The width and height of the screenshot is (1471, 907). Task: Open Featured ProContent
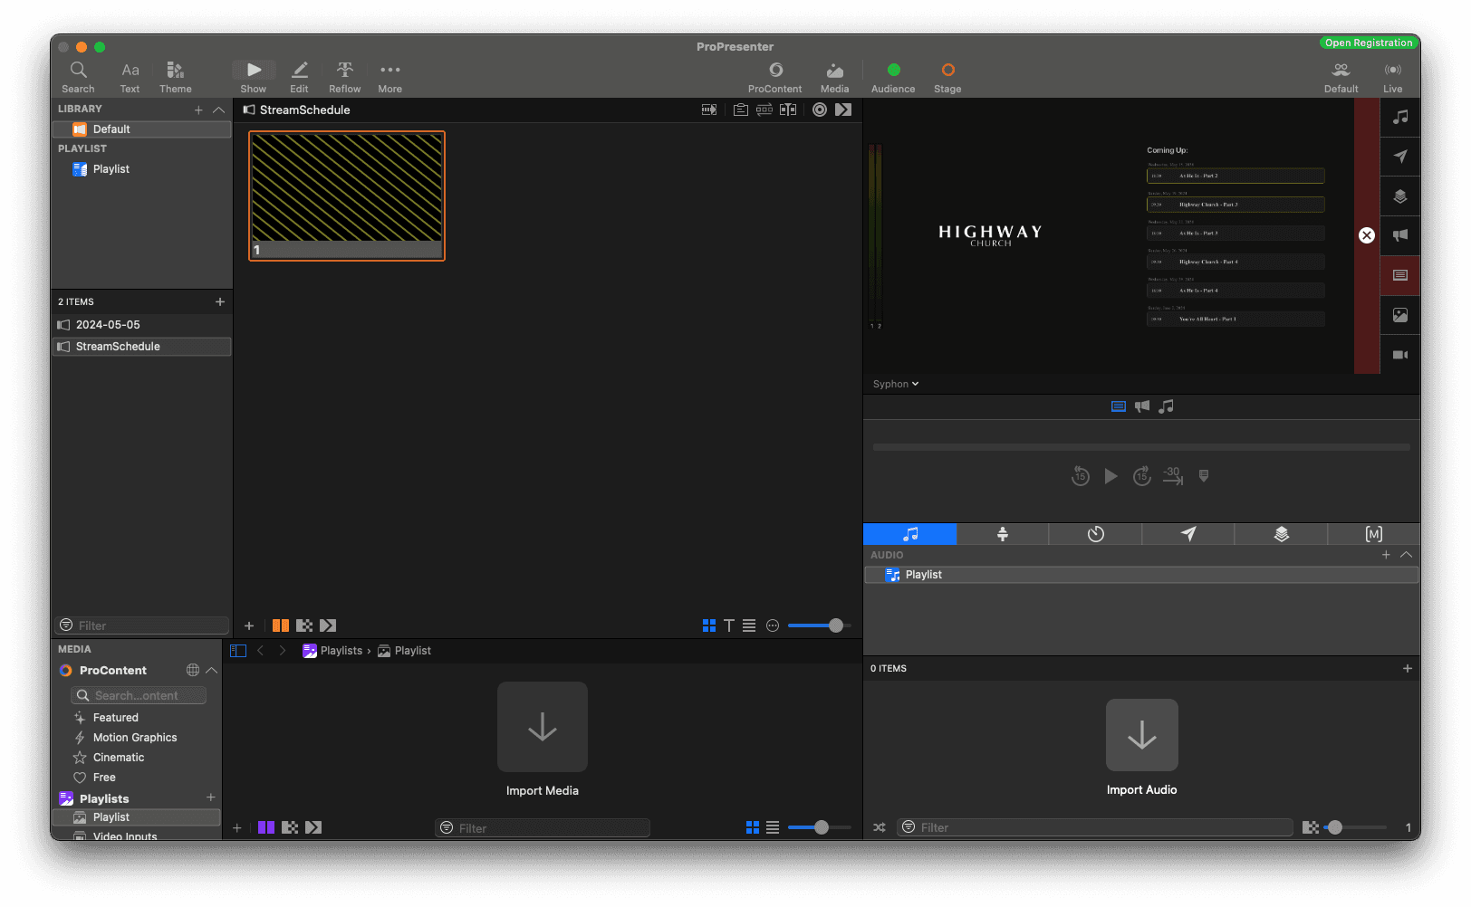click(115, 718)
